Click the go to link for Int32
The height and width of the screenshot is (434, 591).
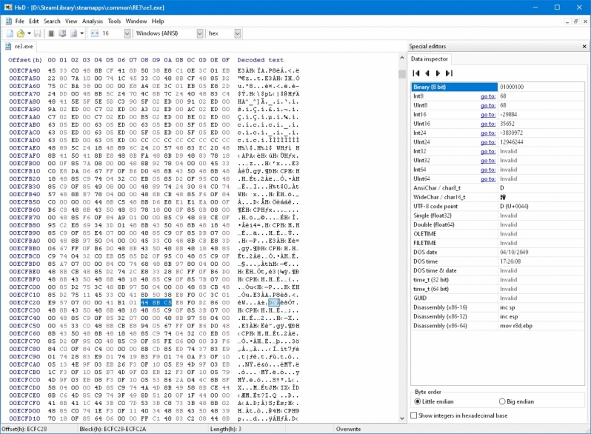488,151
